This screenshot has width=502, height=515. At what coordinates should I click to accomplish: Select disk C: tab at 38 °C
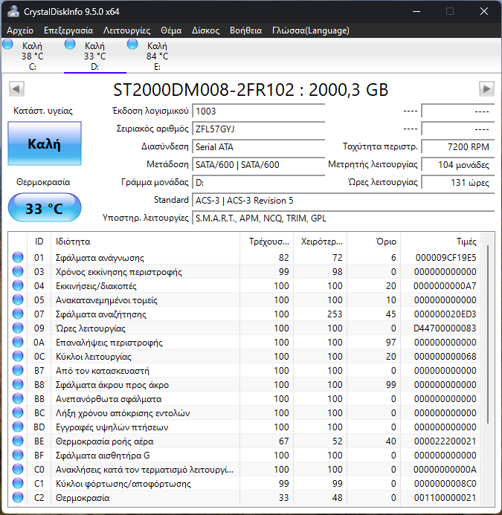32,56
